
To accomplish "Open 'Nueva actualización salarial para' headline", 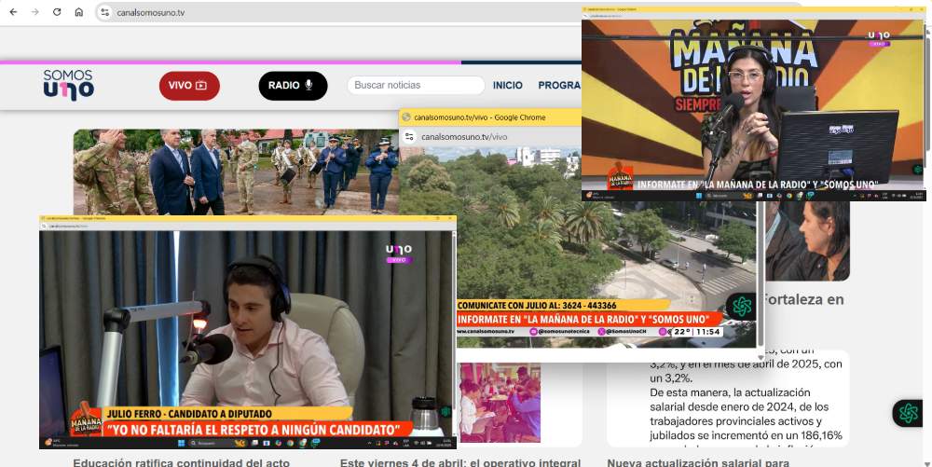I will click(698, 461).
